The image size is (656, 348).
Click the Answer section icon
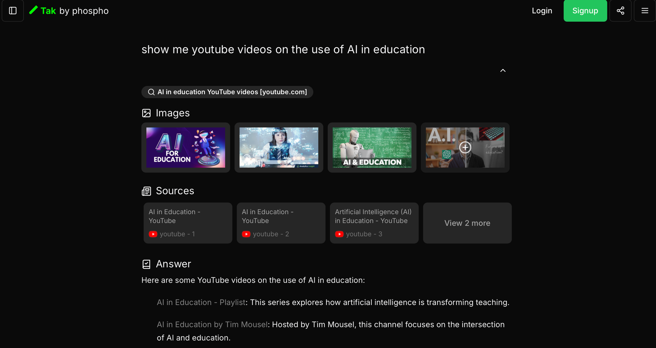[146, 264]
